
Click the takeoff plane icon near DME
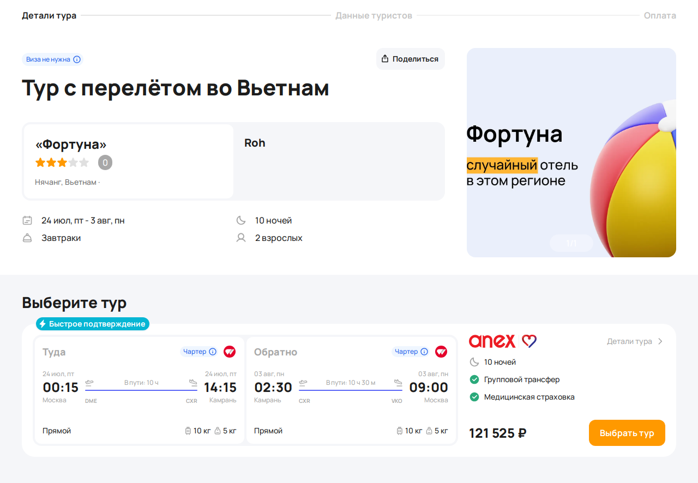coord(90,382)
